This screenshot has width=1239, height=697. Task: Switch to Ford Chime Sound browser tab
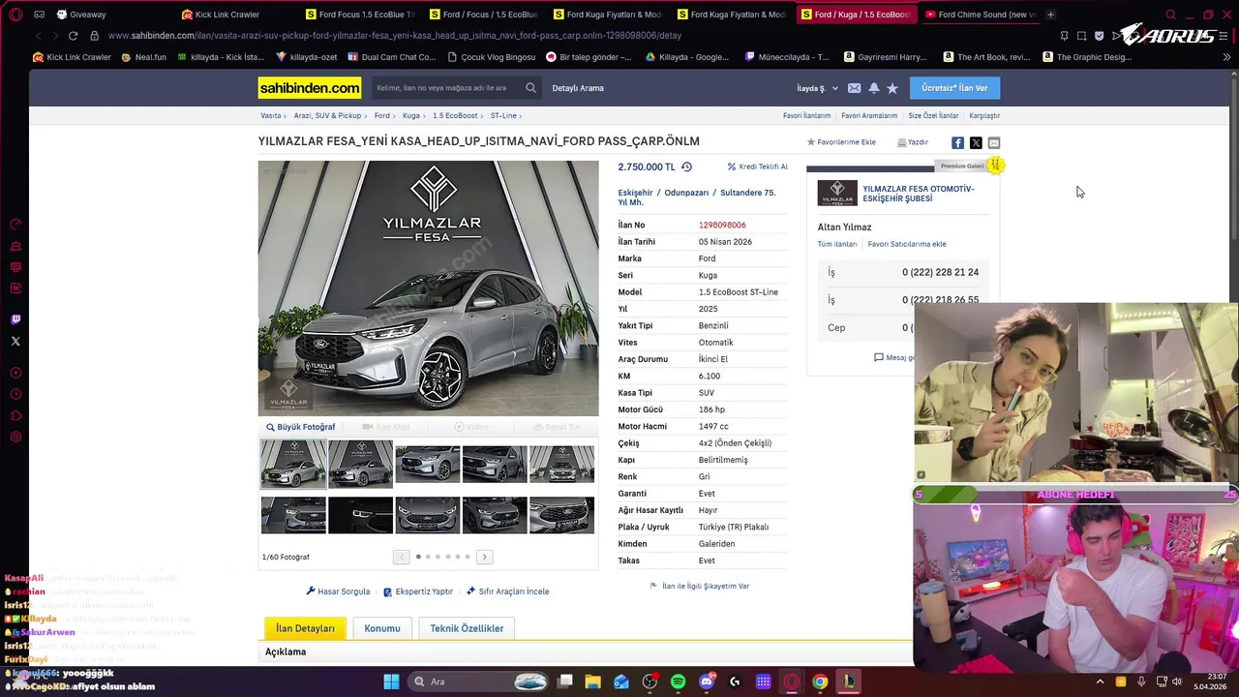pyautogui.click(x=980, y=15)
